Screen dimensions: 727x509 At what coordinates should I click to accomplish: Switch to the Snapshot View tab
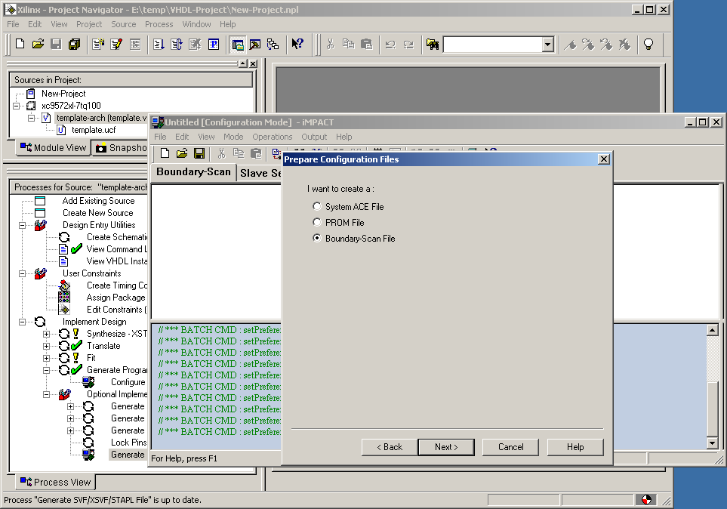121,147
